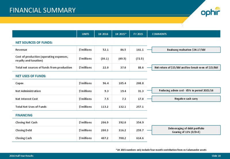Click the 2016 Half Year Results footer
Viewport: 230px width, 159px height.
tap(21, 156)
